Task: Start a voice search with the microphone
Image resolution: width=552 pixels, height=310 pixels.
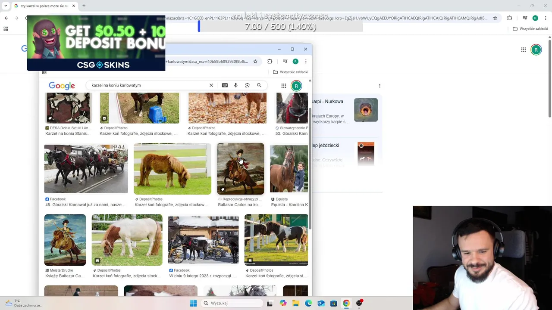Action: click(x=235, y=85)
